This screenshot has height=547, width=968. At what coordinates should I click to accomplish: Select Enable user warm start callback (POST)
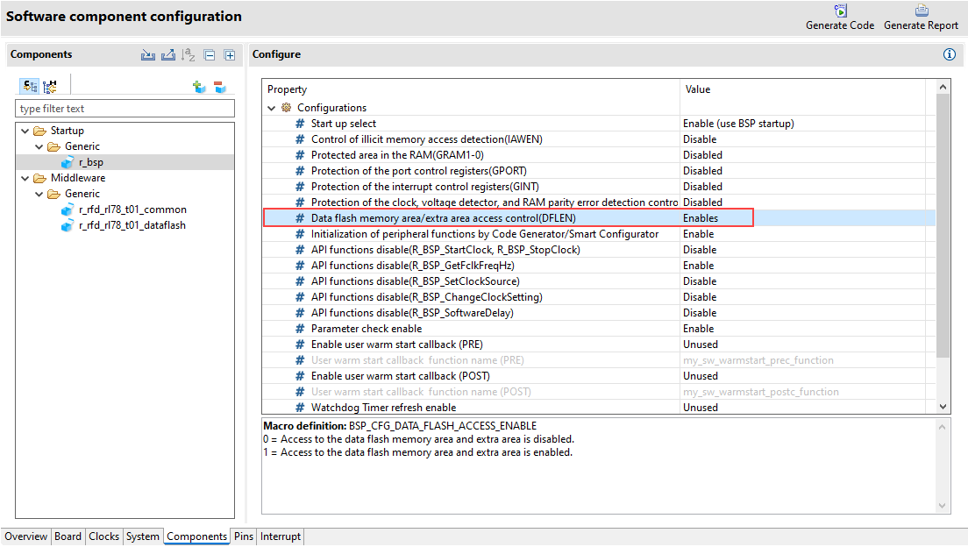(x=599, y=376)
